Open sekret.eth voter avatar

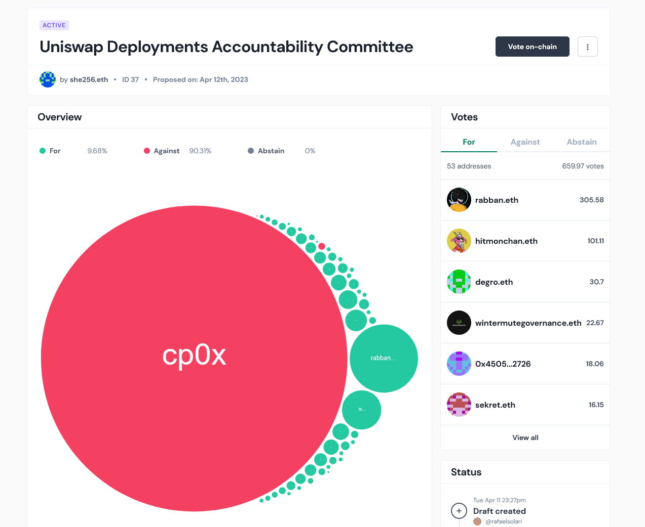tap(459, 405)
